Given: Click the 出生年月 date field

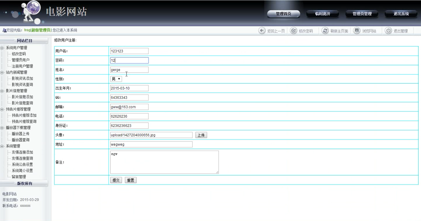Looking at the screenshot, I should point(129,88).
